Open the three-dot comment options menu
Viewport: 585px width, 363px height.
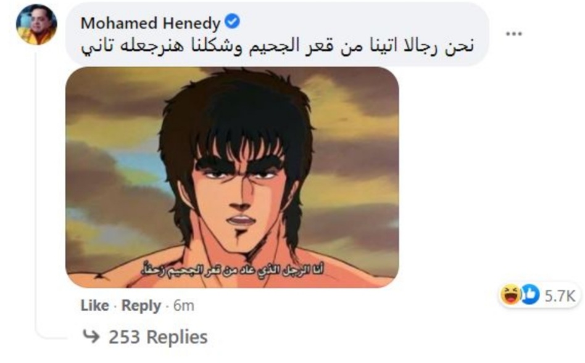(514, 34)
